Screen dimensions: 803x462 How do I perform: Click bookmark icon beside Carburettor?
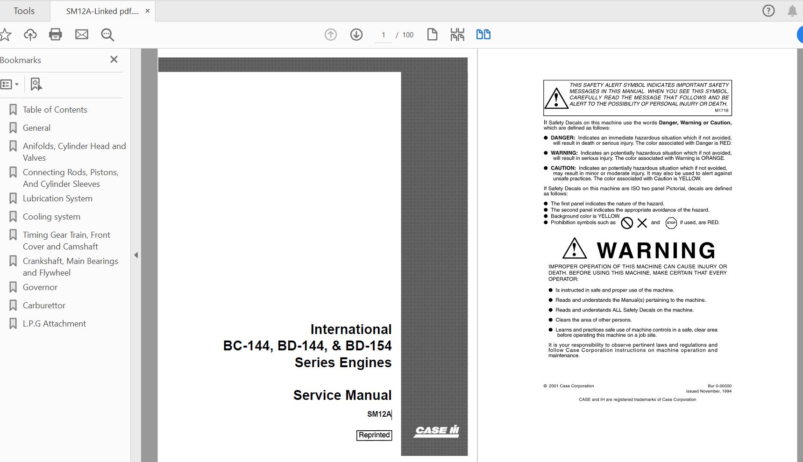click(13, 306)
